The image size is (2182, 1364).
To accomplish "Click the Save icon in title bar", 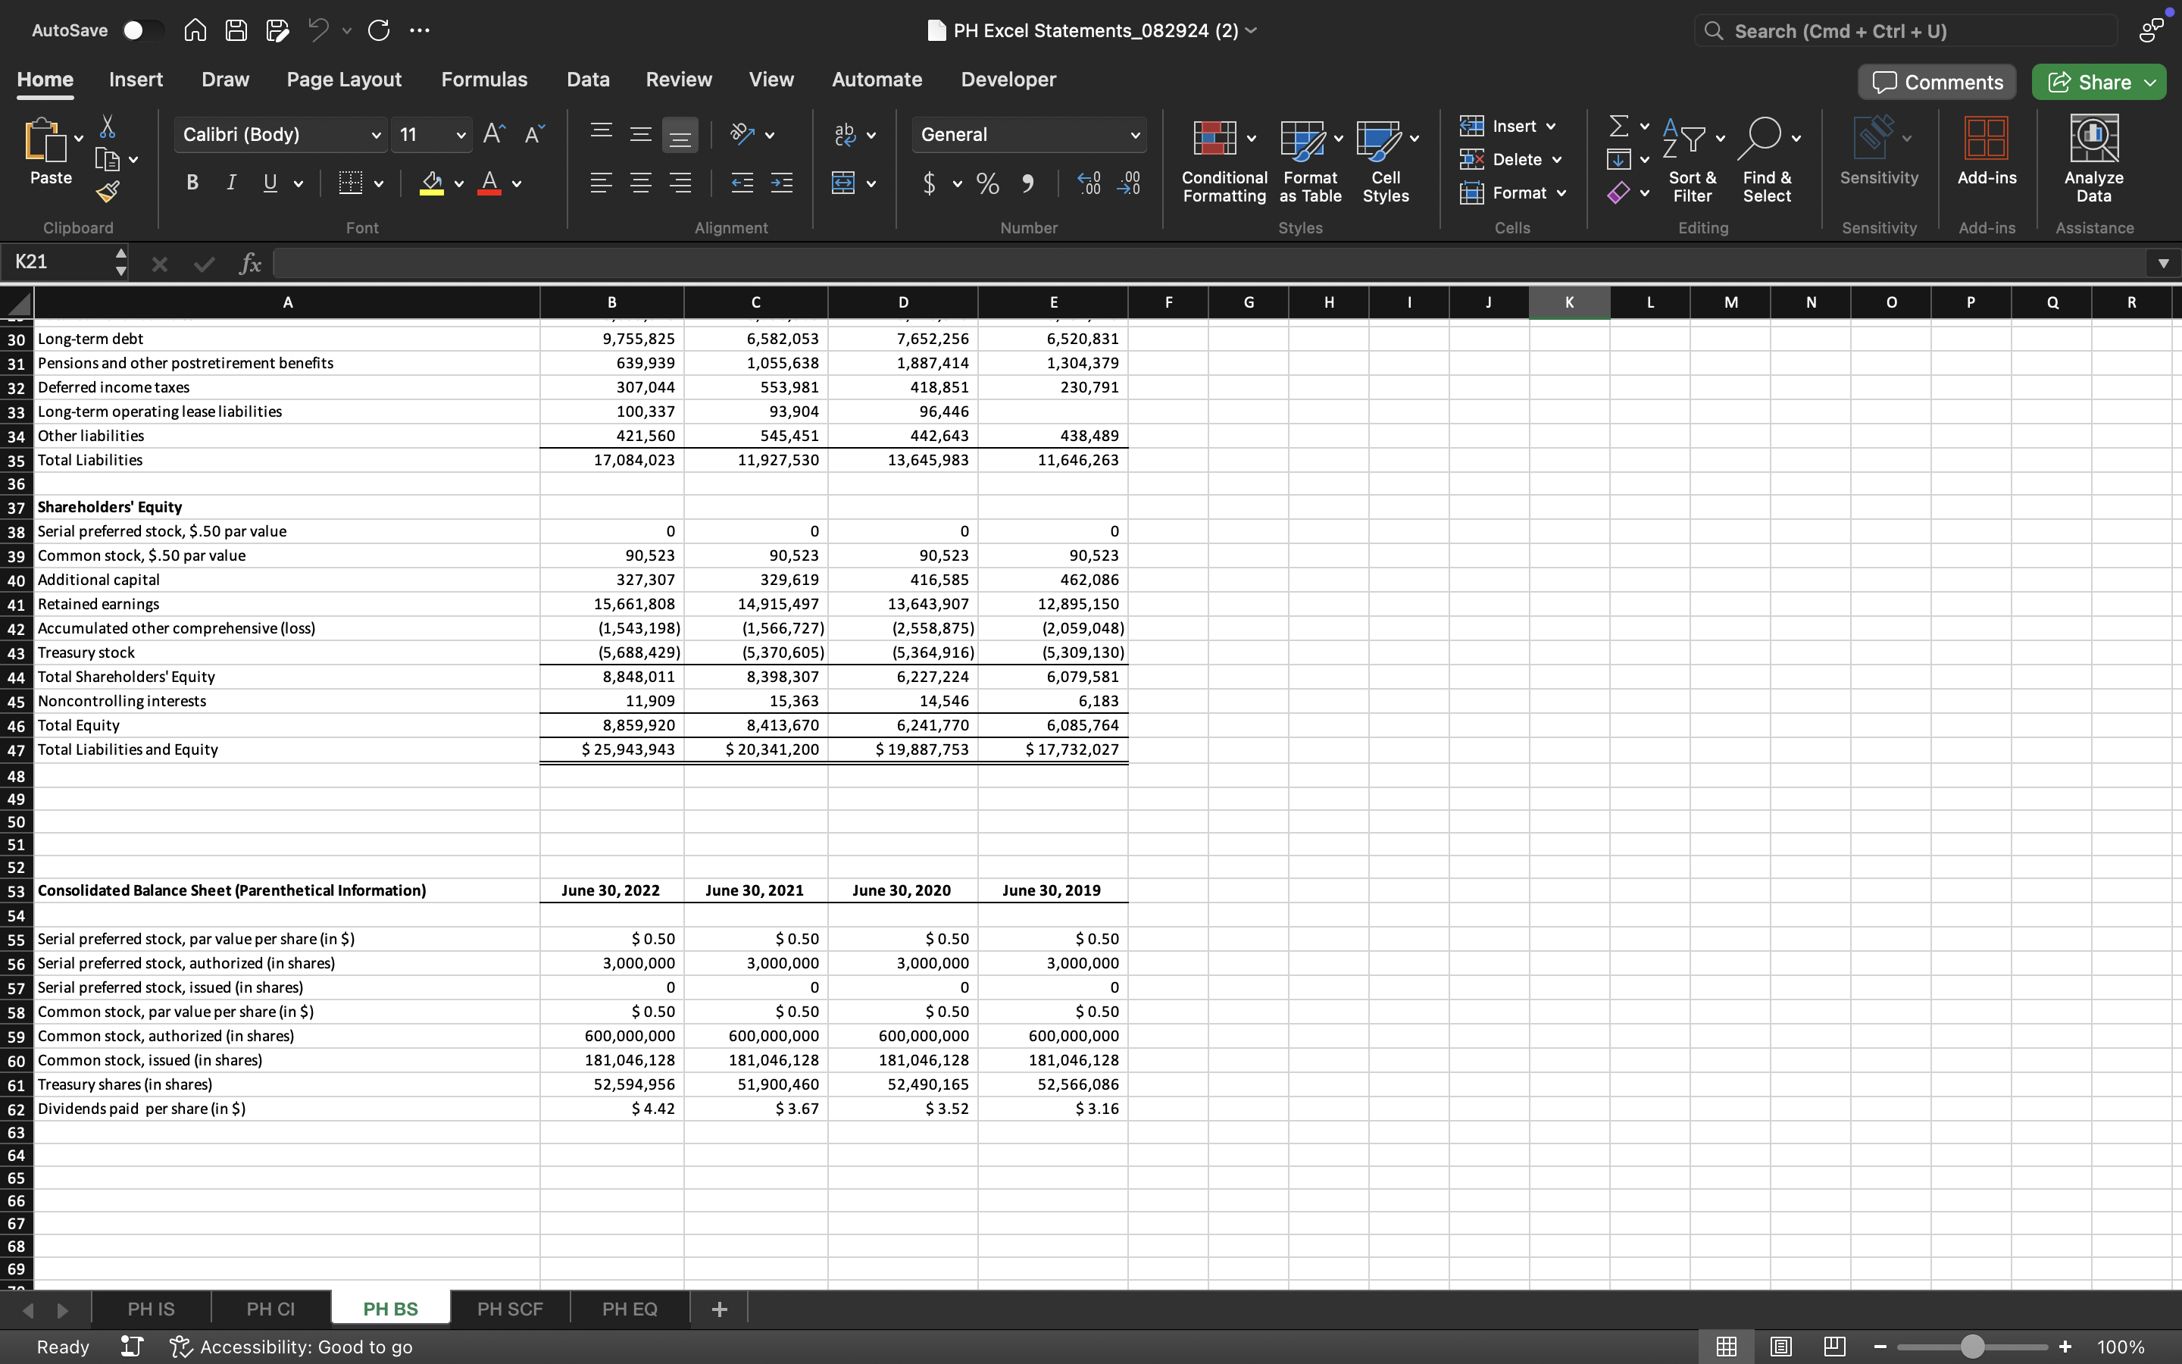I will click(x=236, y=30).
